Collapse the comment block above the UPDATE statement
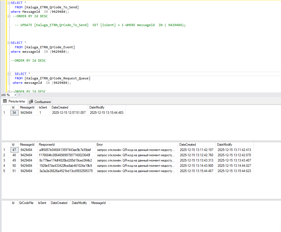 (9, 16)
